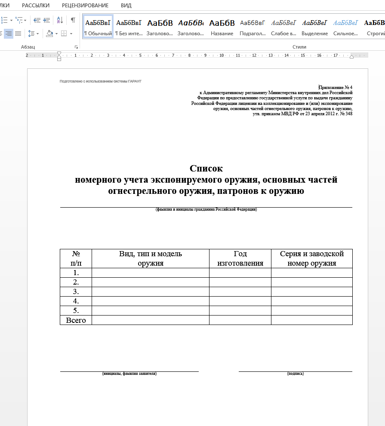
Task: Click the borders grid icon
Action: point(63,34)
